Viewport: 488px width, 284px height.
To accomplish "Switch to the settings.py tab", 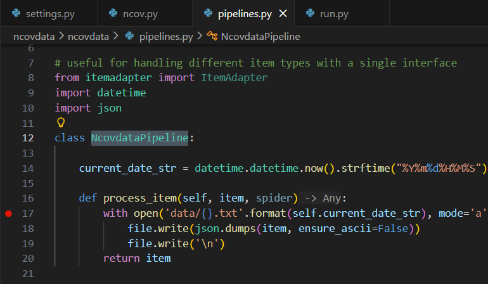I will [x=48, y=13].
